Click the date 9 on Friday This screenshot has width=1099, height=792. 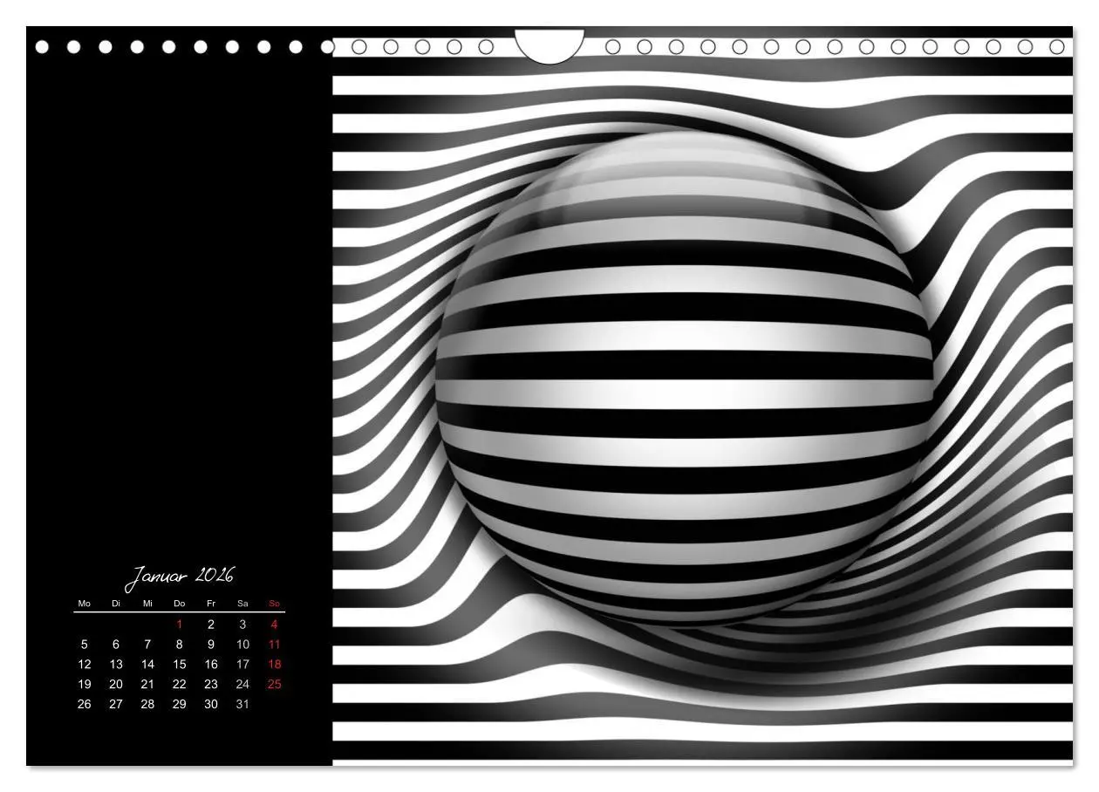tap(210, 643)
